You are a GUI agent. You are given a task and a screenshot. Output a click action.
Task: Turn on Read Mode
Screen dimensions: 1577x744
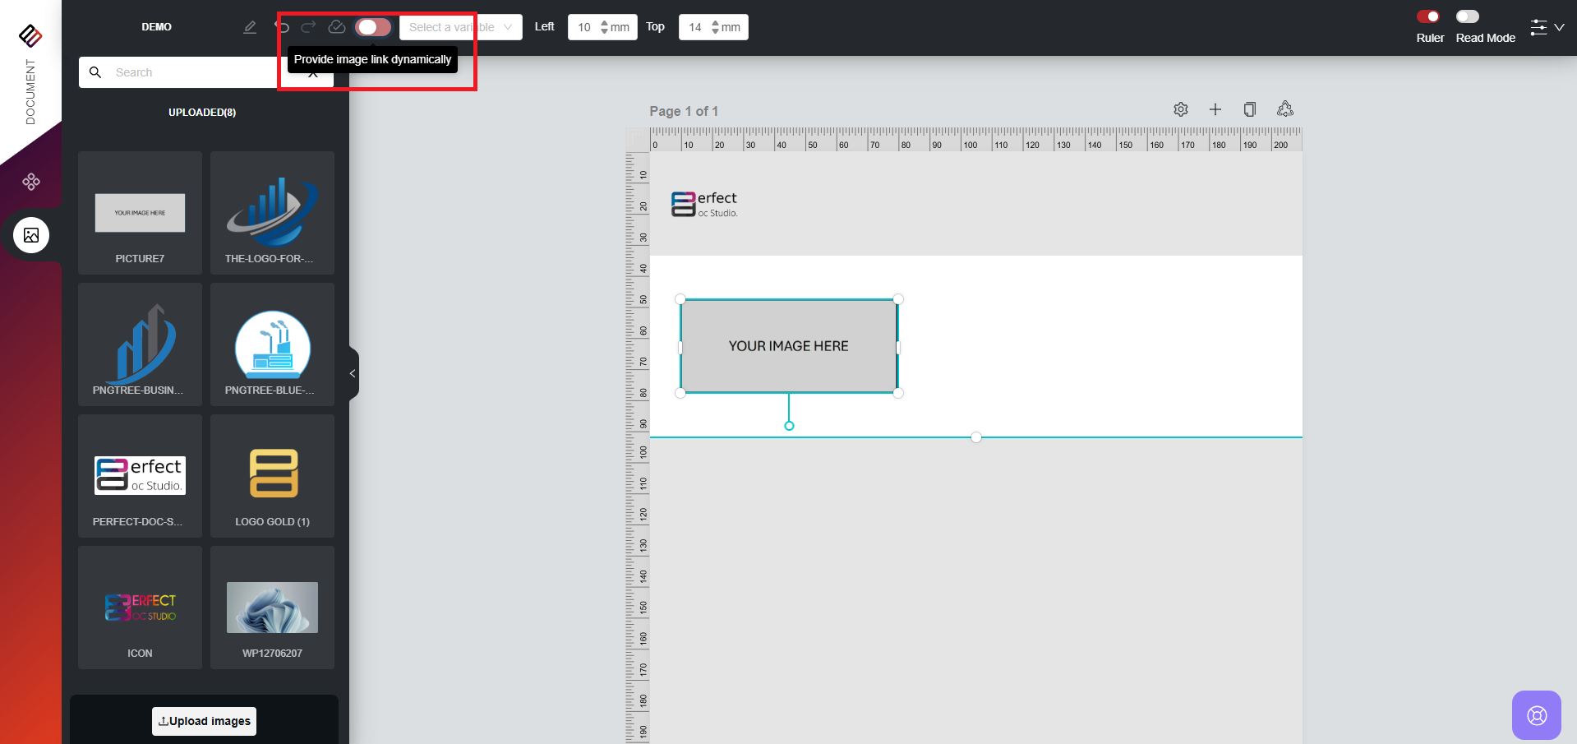click(x=1468, y=16)
